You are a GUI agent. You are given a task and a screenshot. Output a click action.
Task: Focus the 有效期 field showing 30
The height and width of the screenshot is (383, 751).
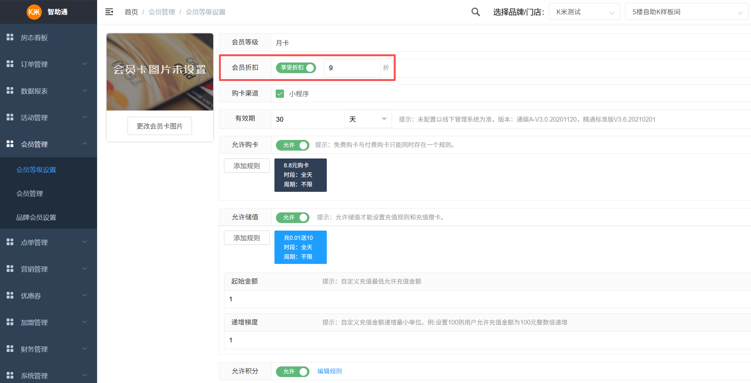pyautogui.click(x=307, y=119)
